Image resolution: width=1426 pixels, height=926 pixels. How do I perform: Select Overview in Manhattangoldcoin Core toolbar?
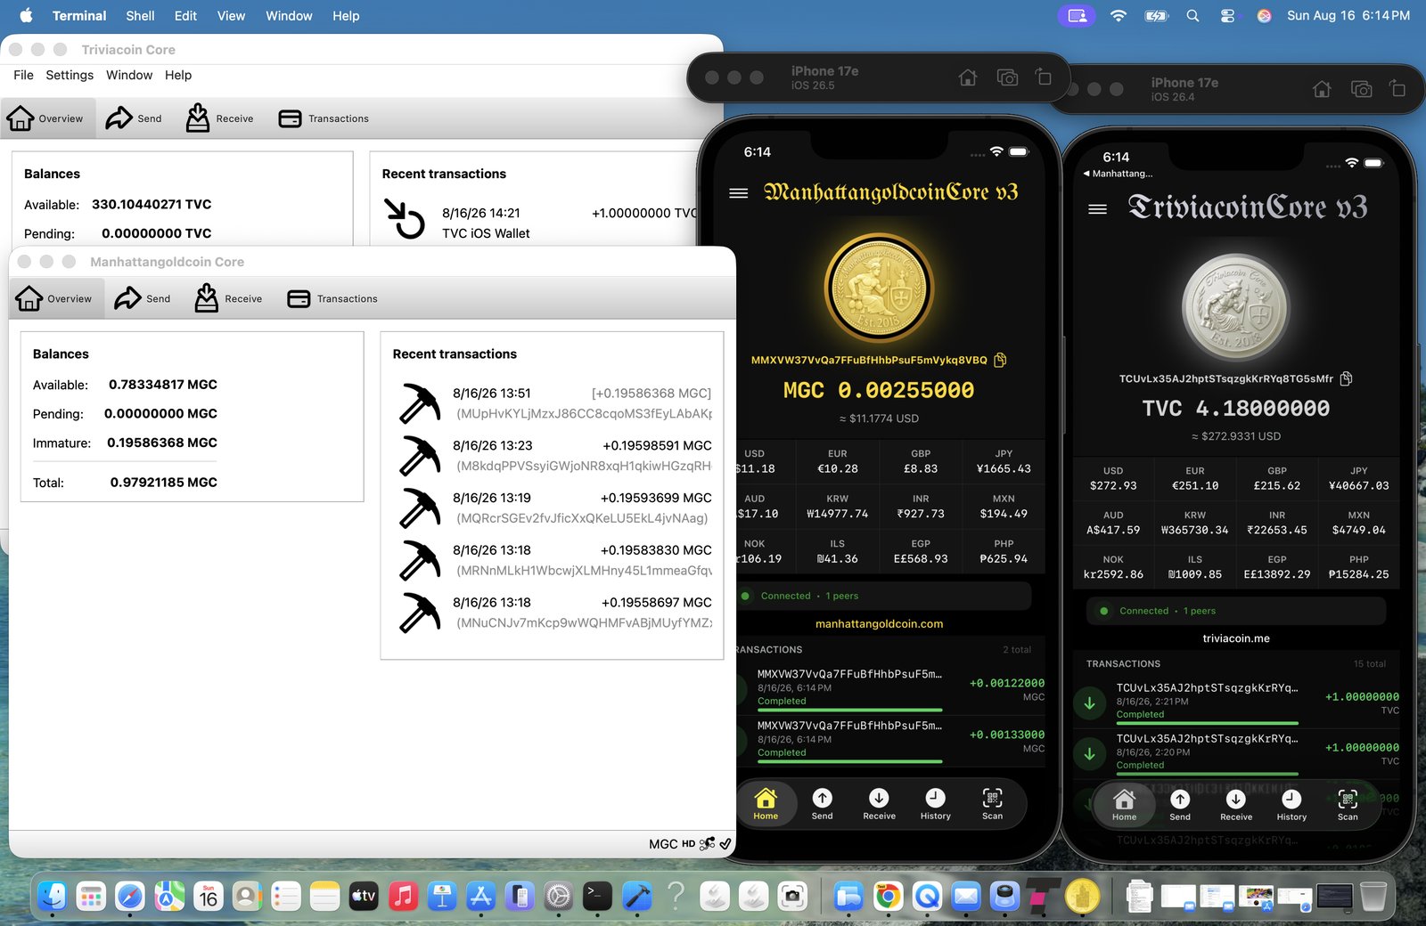[55, 298]
